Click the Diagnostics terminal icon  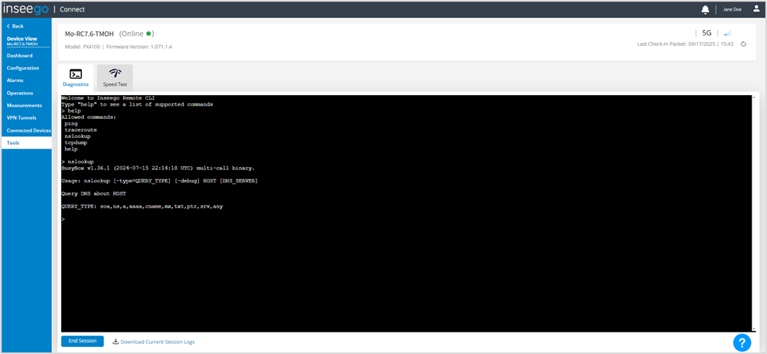tap(76, 74)
